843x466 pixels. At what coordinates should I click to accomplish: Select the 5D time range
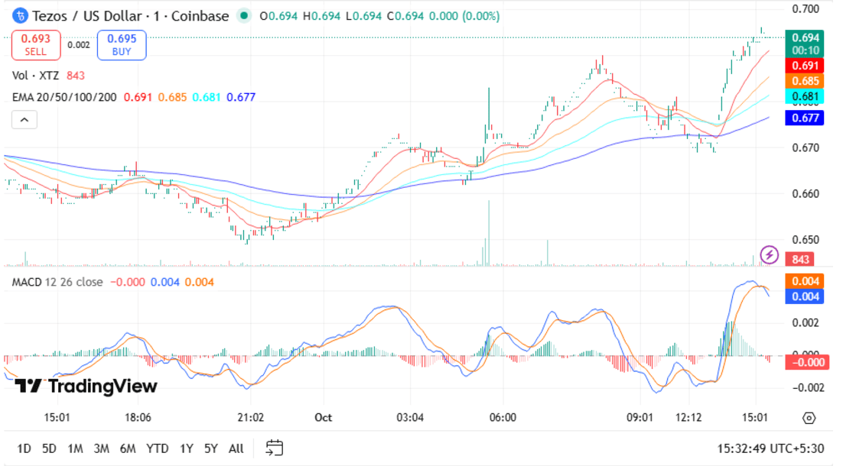[49, 448]
